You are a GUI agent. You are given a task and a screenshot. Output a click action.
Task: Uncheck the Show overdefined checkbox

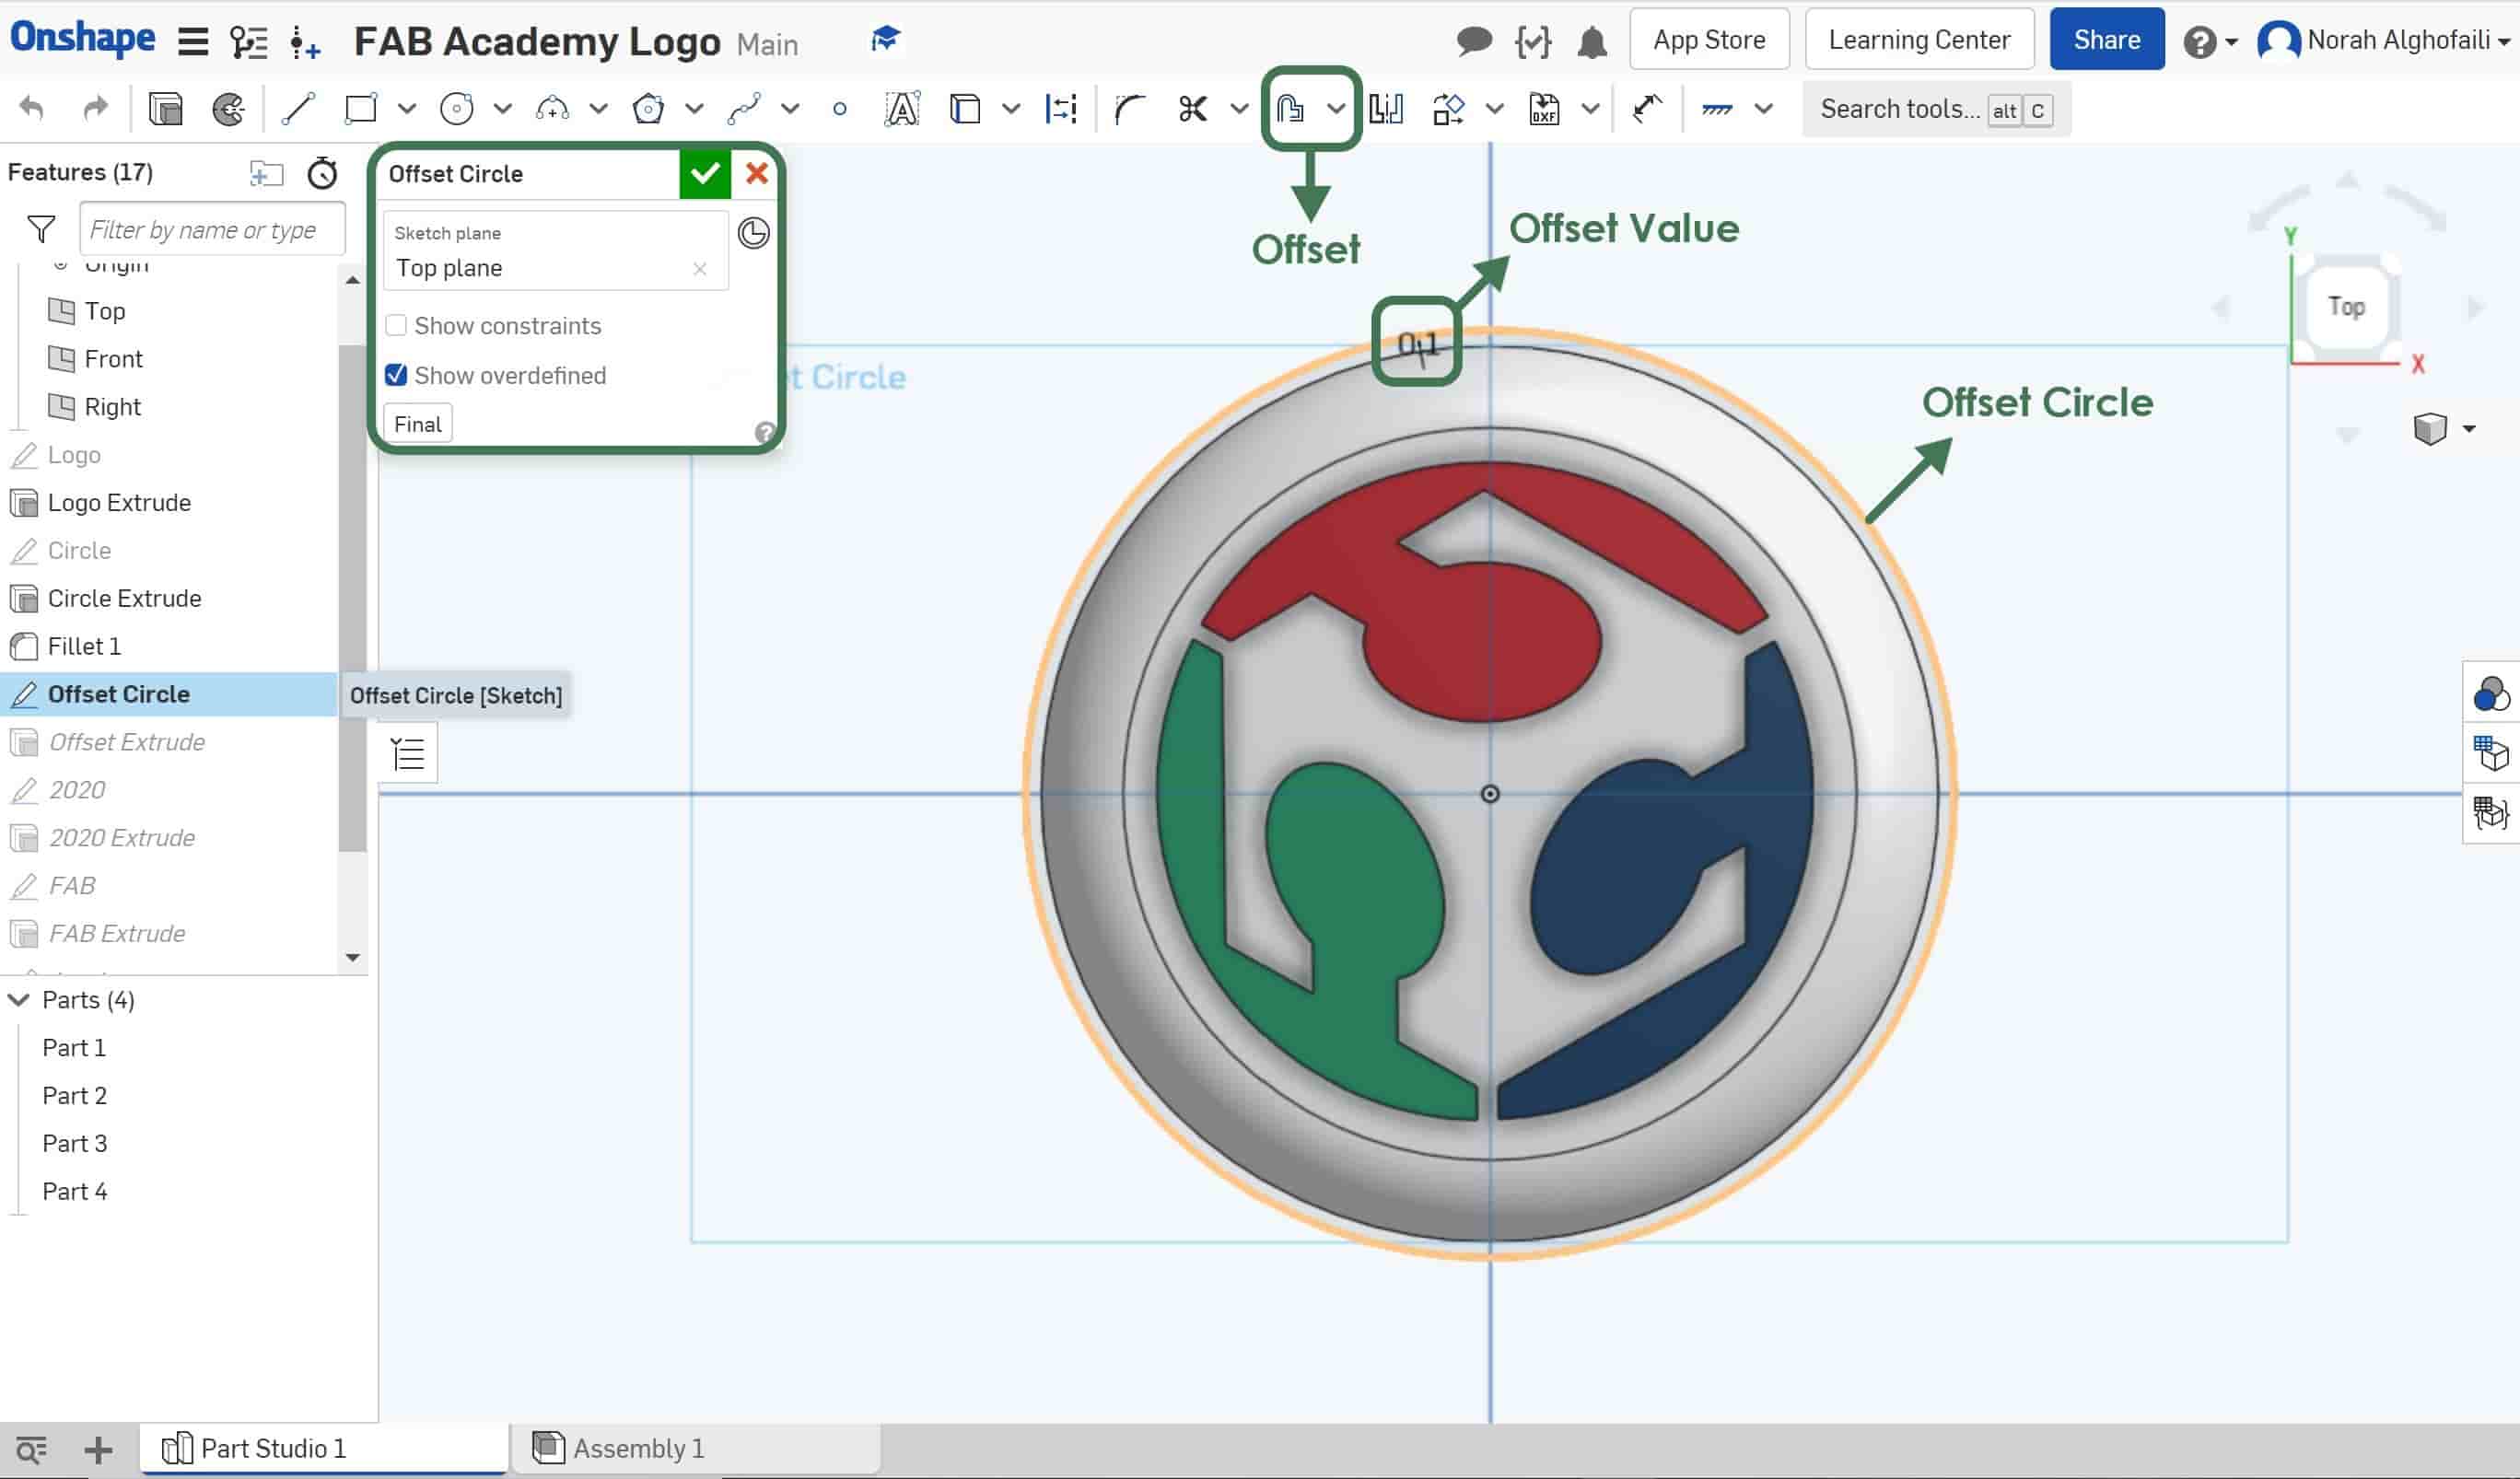(396, 375)
